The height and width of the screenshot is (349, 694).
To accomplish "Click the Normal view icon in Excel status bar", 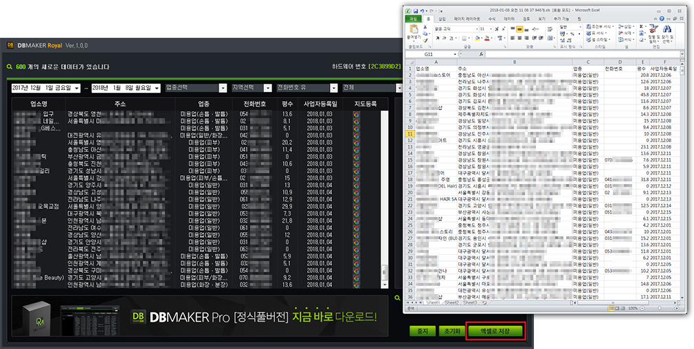I will 612,308.
